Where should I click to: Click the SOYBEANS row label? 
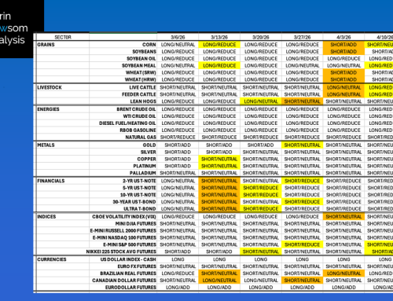[x=144, y=52]
